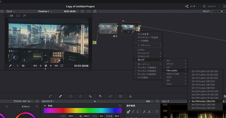The image size is (226, 118).
Task: Select the Qualifier eyedropper palette icon
Action: click(60, 96)
